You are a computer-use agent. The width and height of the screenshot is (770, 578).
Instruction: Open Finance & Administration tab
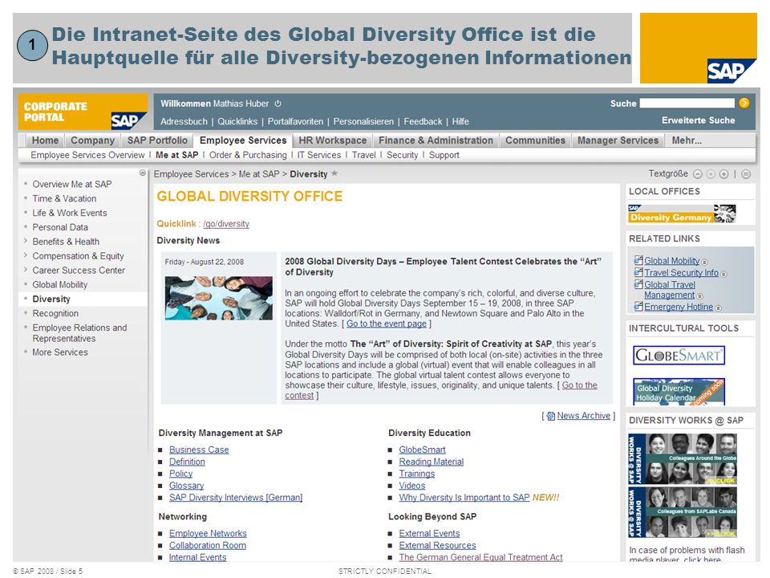(436, 140)
